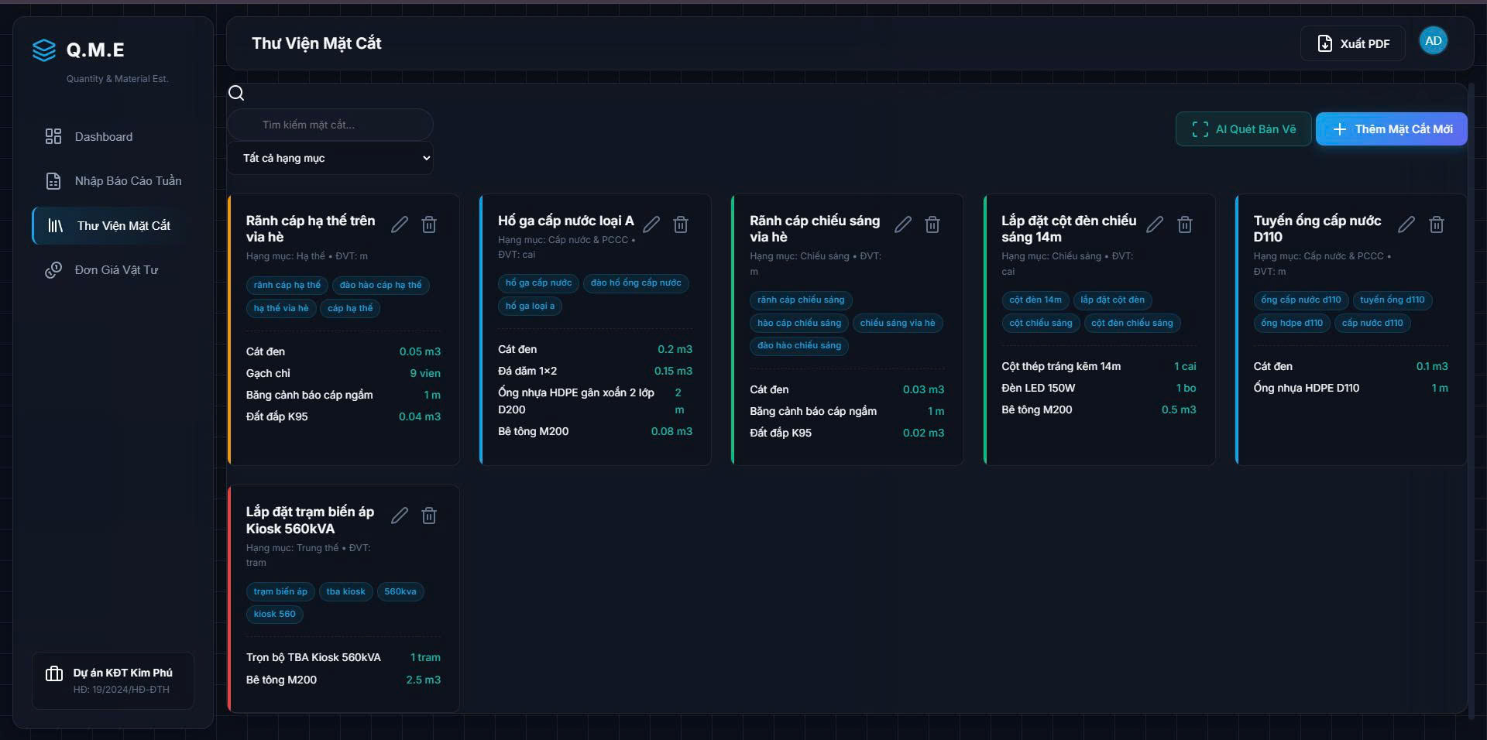Image resolution: width=1487 pixels, height=740 pixels.
Task: Click the 'tuyến ống d110' tag
Action: click(1393, 300)
